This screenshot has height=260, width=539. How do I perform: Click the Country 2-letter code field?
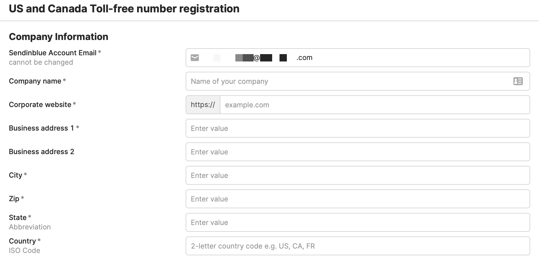point(357,246)
